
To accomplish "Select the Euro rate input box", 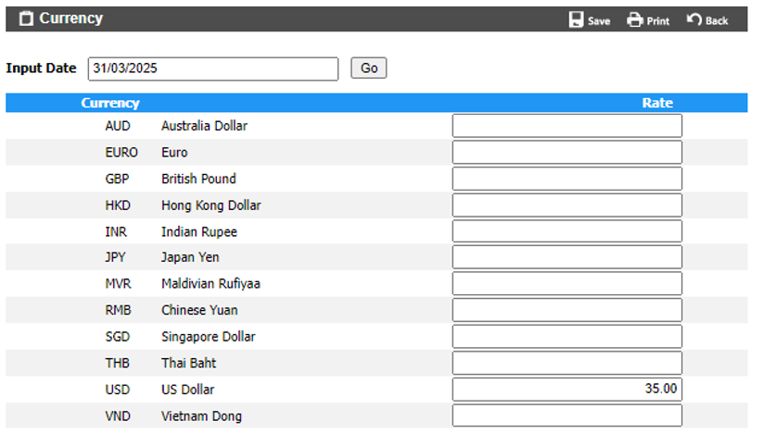I will point(566,152).
